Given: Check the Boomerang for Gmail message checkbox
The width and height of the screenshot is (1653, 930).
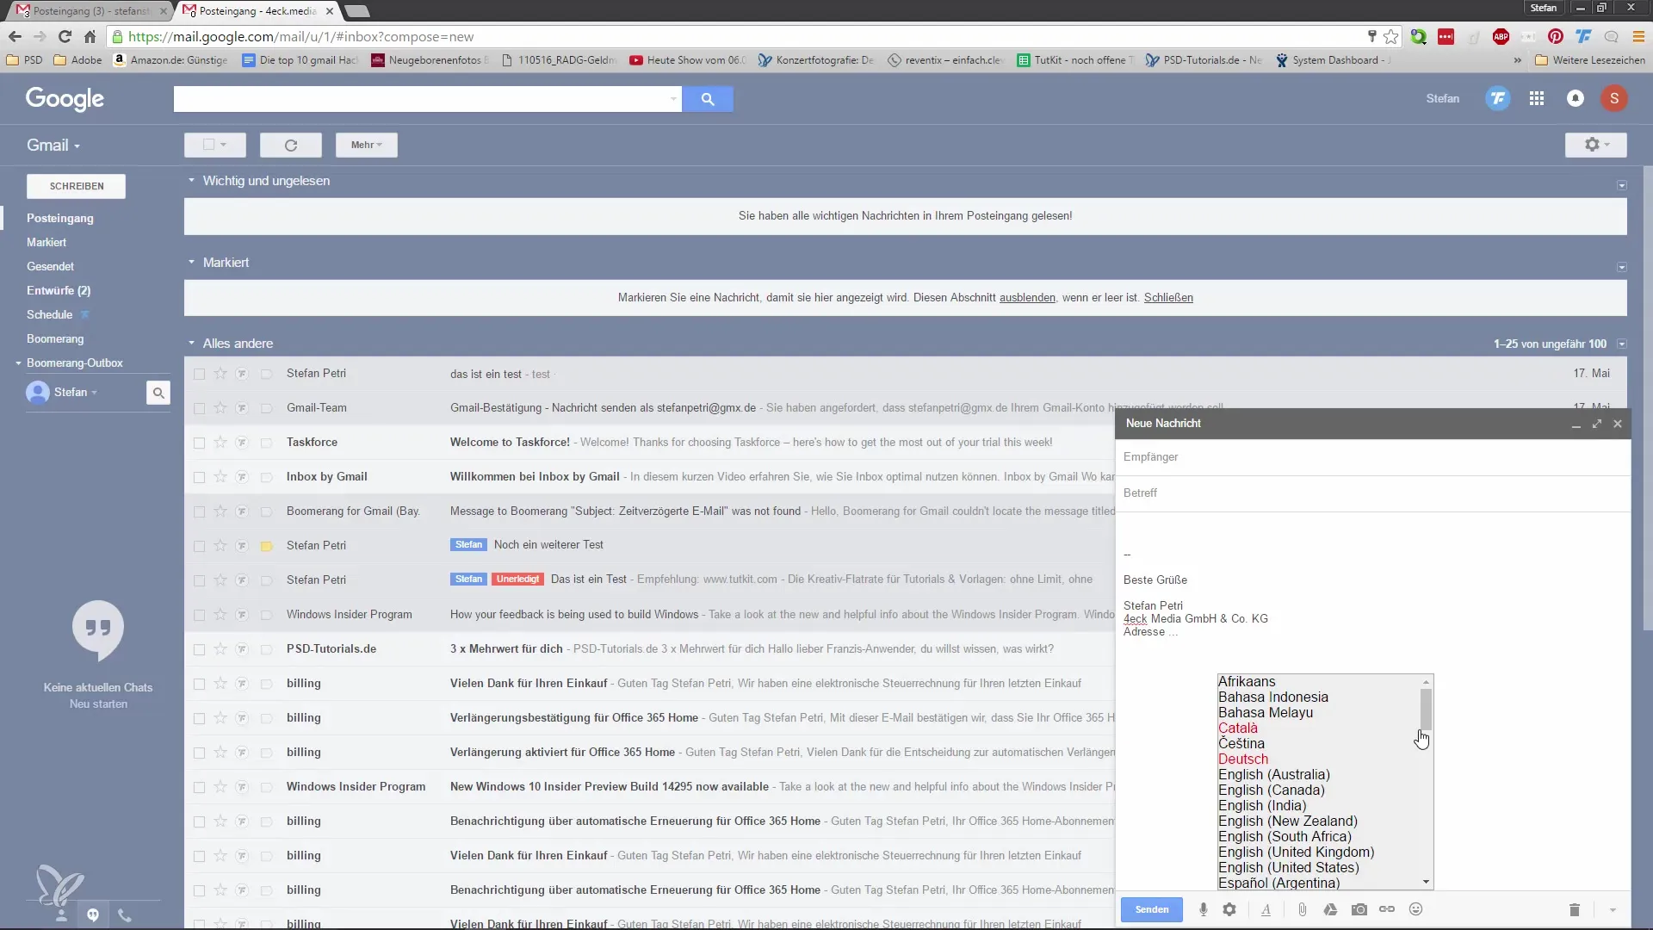Looking at the screenshot, I should (x=199, y=512).
